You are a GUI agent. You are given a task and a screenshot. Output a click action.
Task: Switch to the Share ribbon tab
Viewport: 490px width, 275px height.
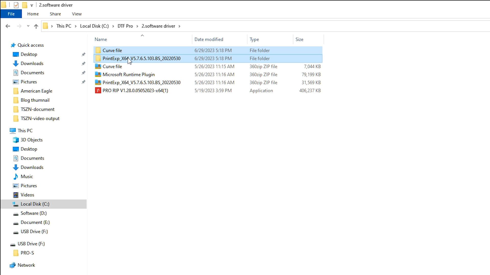click(x=55, y=14)
